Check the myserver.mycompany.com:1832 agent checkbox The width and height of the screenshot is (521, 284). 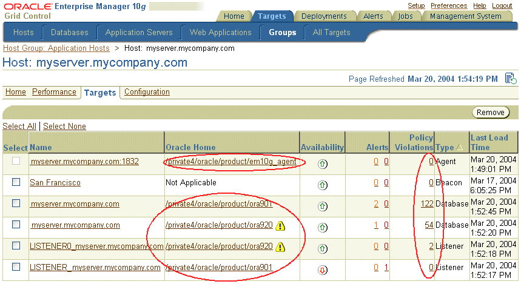pyautogui.click(x=16, y=161)
